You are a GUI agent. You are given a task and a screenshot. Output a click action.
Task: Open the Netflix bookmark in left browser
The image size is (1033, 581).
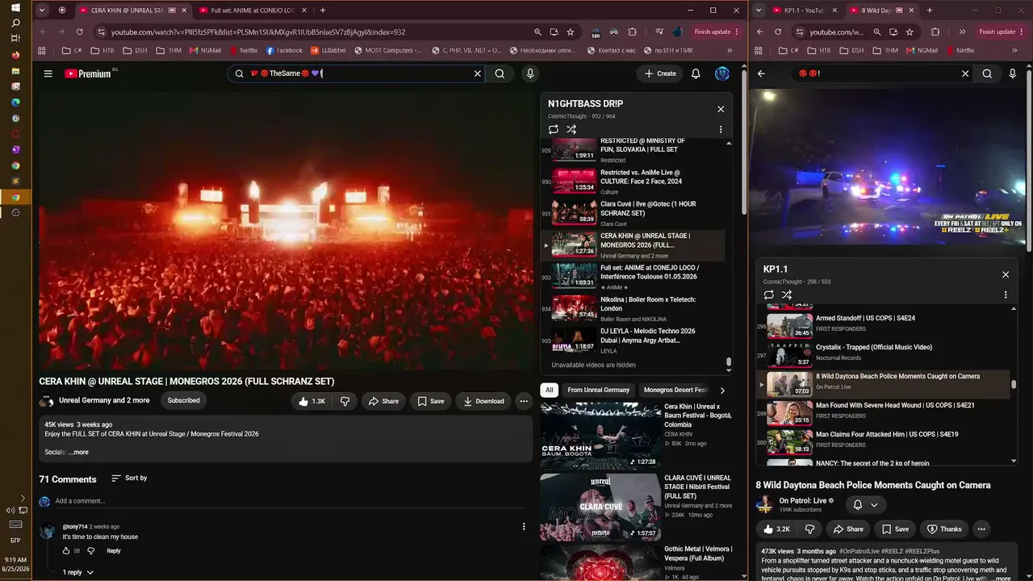[x=244, y=50]
